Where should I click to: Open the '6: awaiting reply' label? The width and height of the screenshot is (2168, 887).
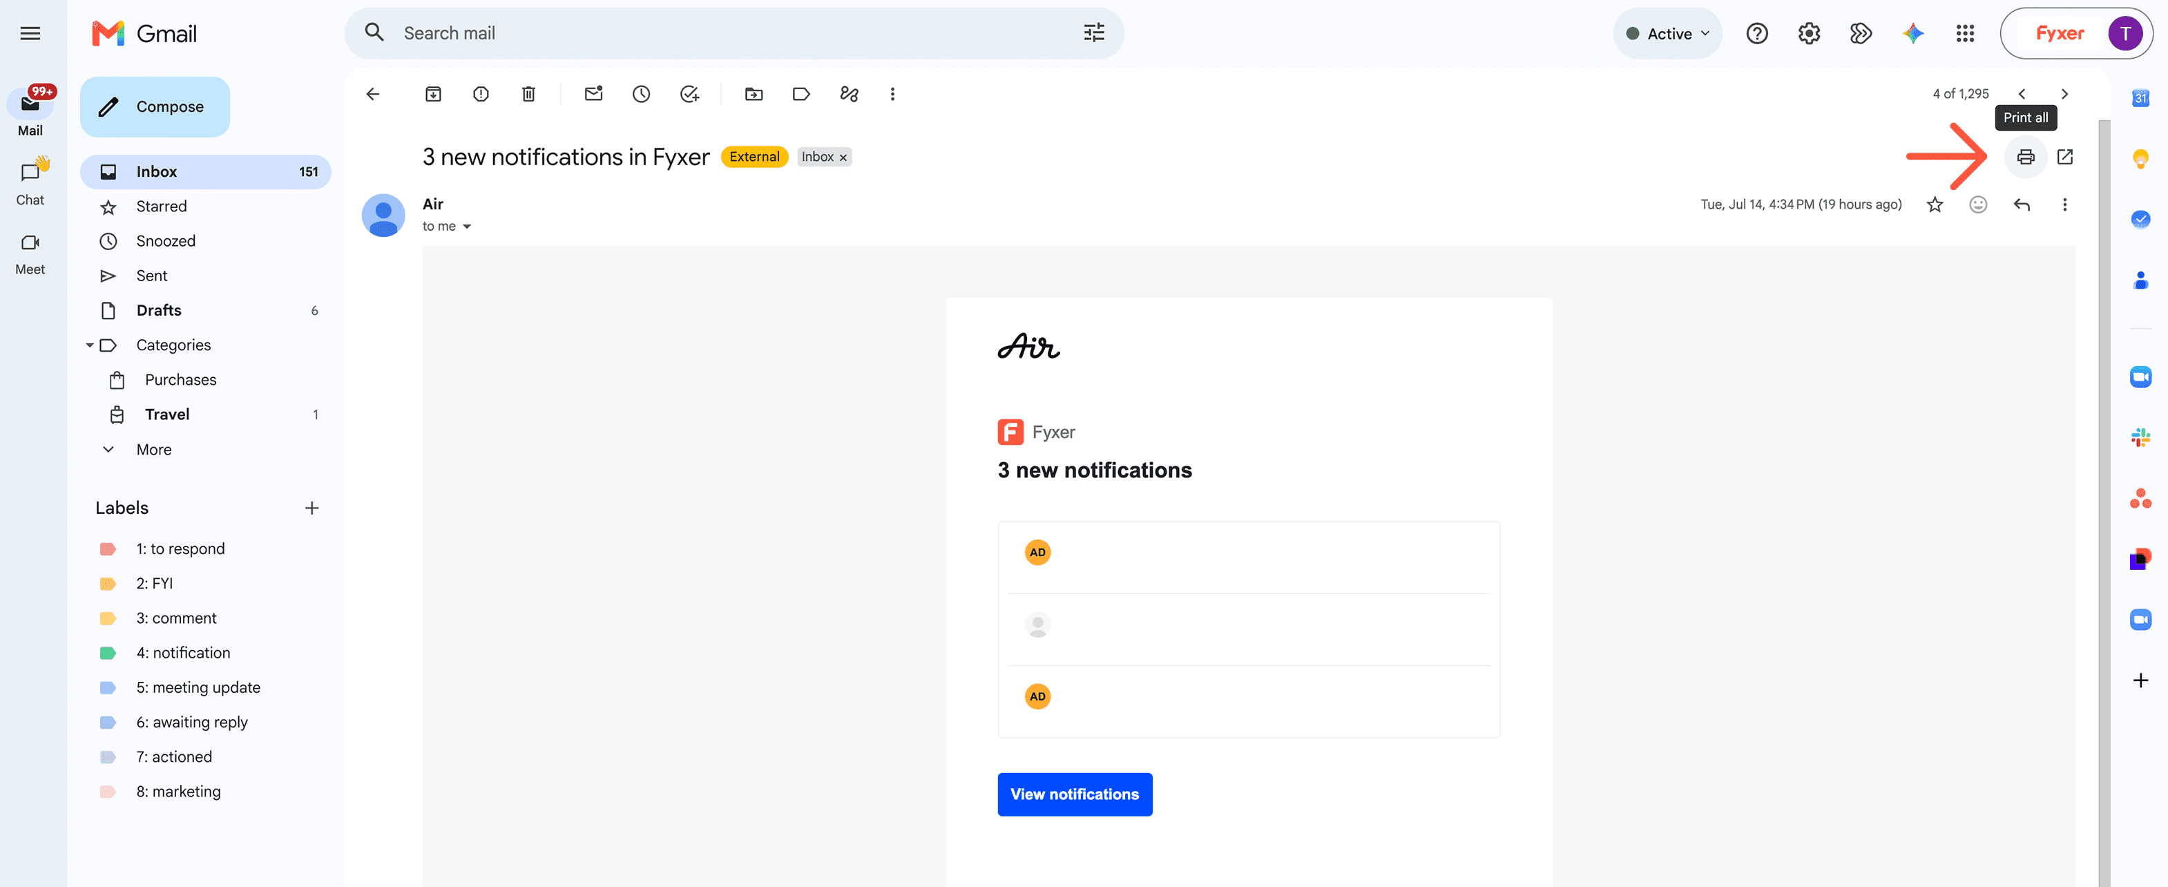205,722
